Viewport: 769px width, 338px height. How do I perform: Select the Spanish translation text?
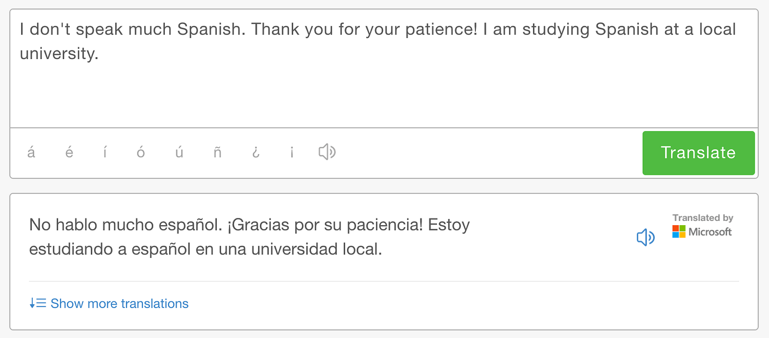click(x=249, y=237)
